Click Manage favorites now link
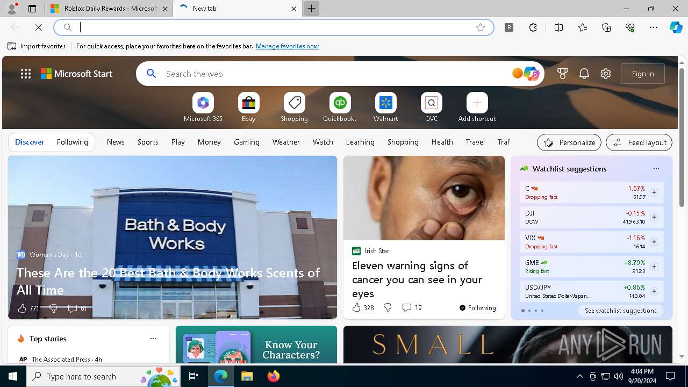 tap(287, 46)
